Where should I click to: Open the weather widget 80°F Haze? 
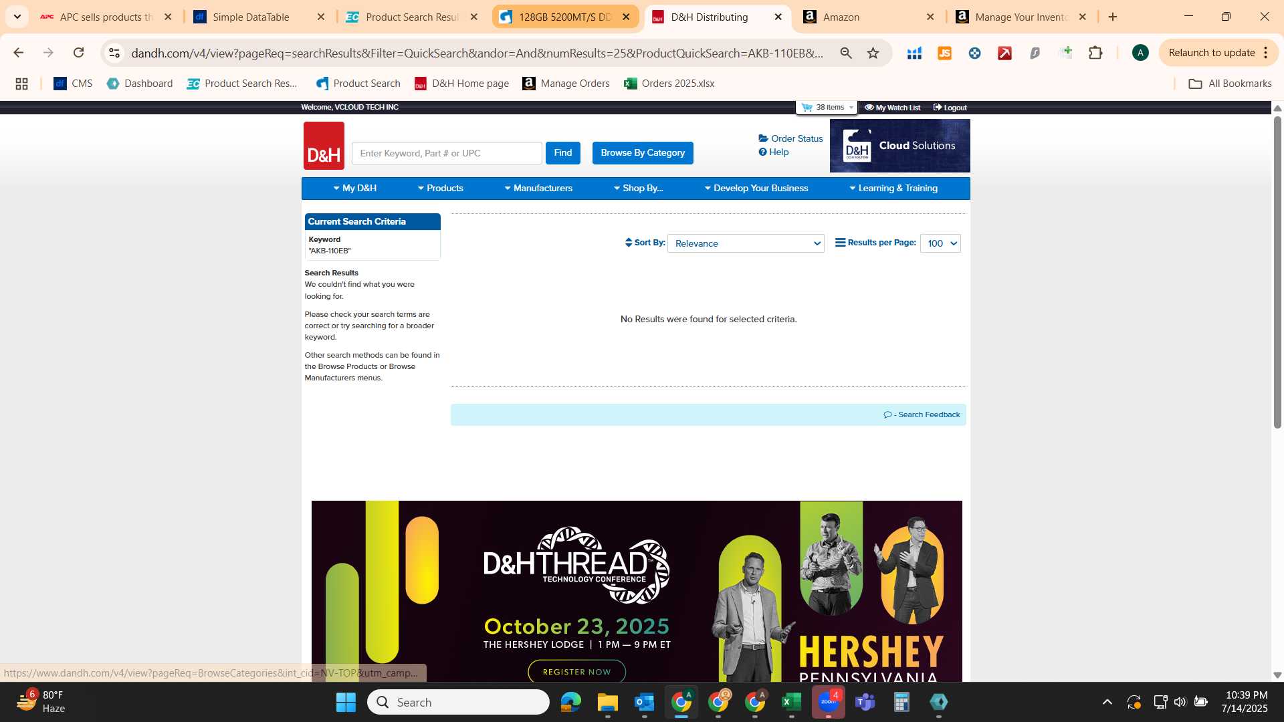click(40, 702)
